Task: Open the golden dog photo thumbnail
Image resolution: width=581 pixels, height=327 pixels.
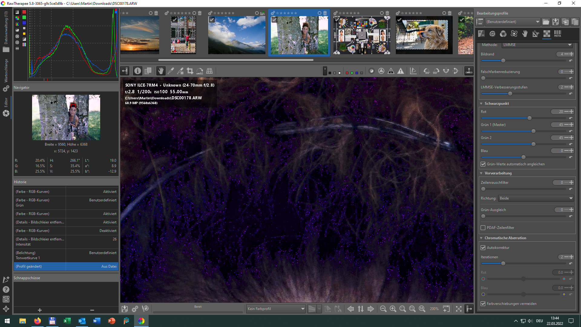Action: click(424, 35)
